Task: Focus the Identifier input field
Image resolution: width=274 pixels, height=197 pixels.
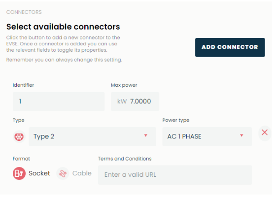Action: coord(59,101)
